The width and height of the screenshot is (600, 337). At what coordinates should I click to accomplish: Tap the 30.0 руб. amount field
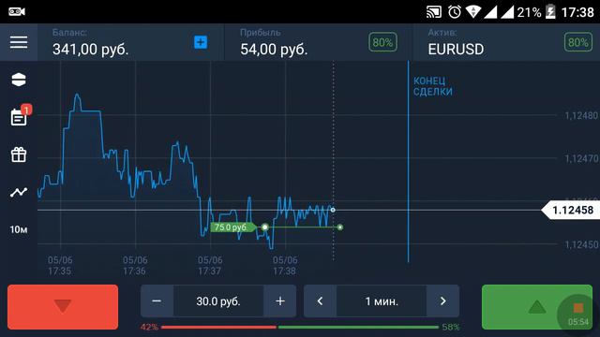(218, 301)
